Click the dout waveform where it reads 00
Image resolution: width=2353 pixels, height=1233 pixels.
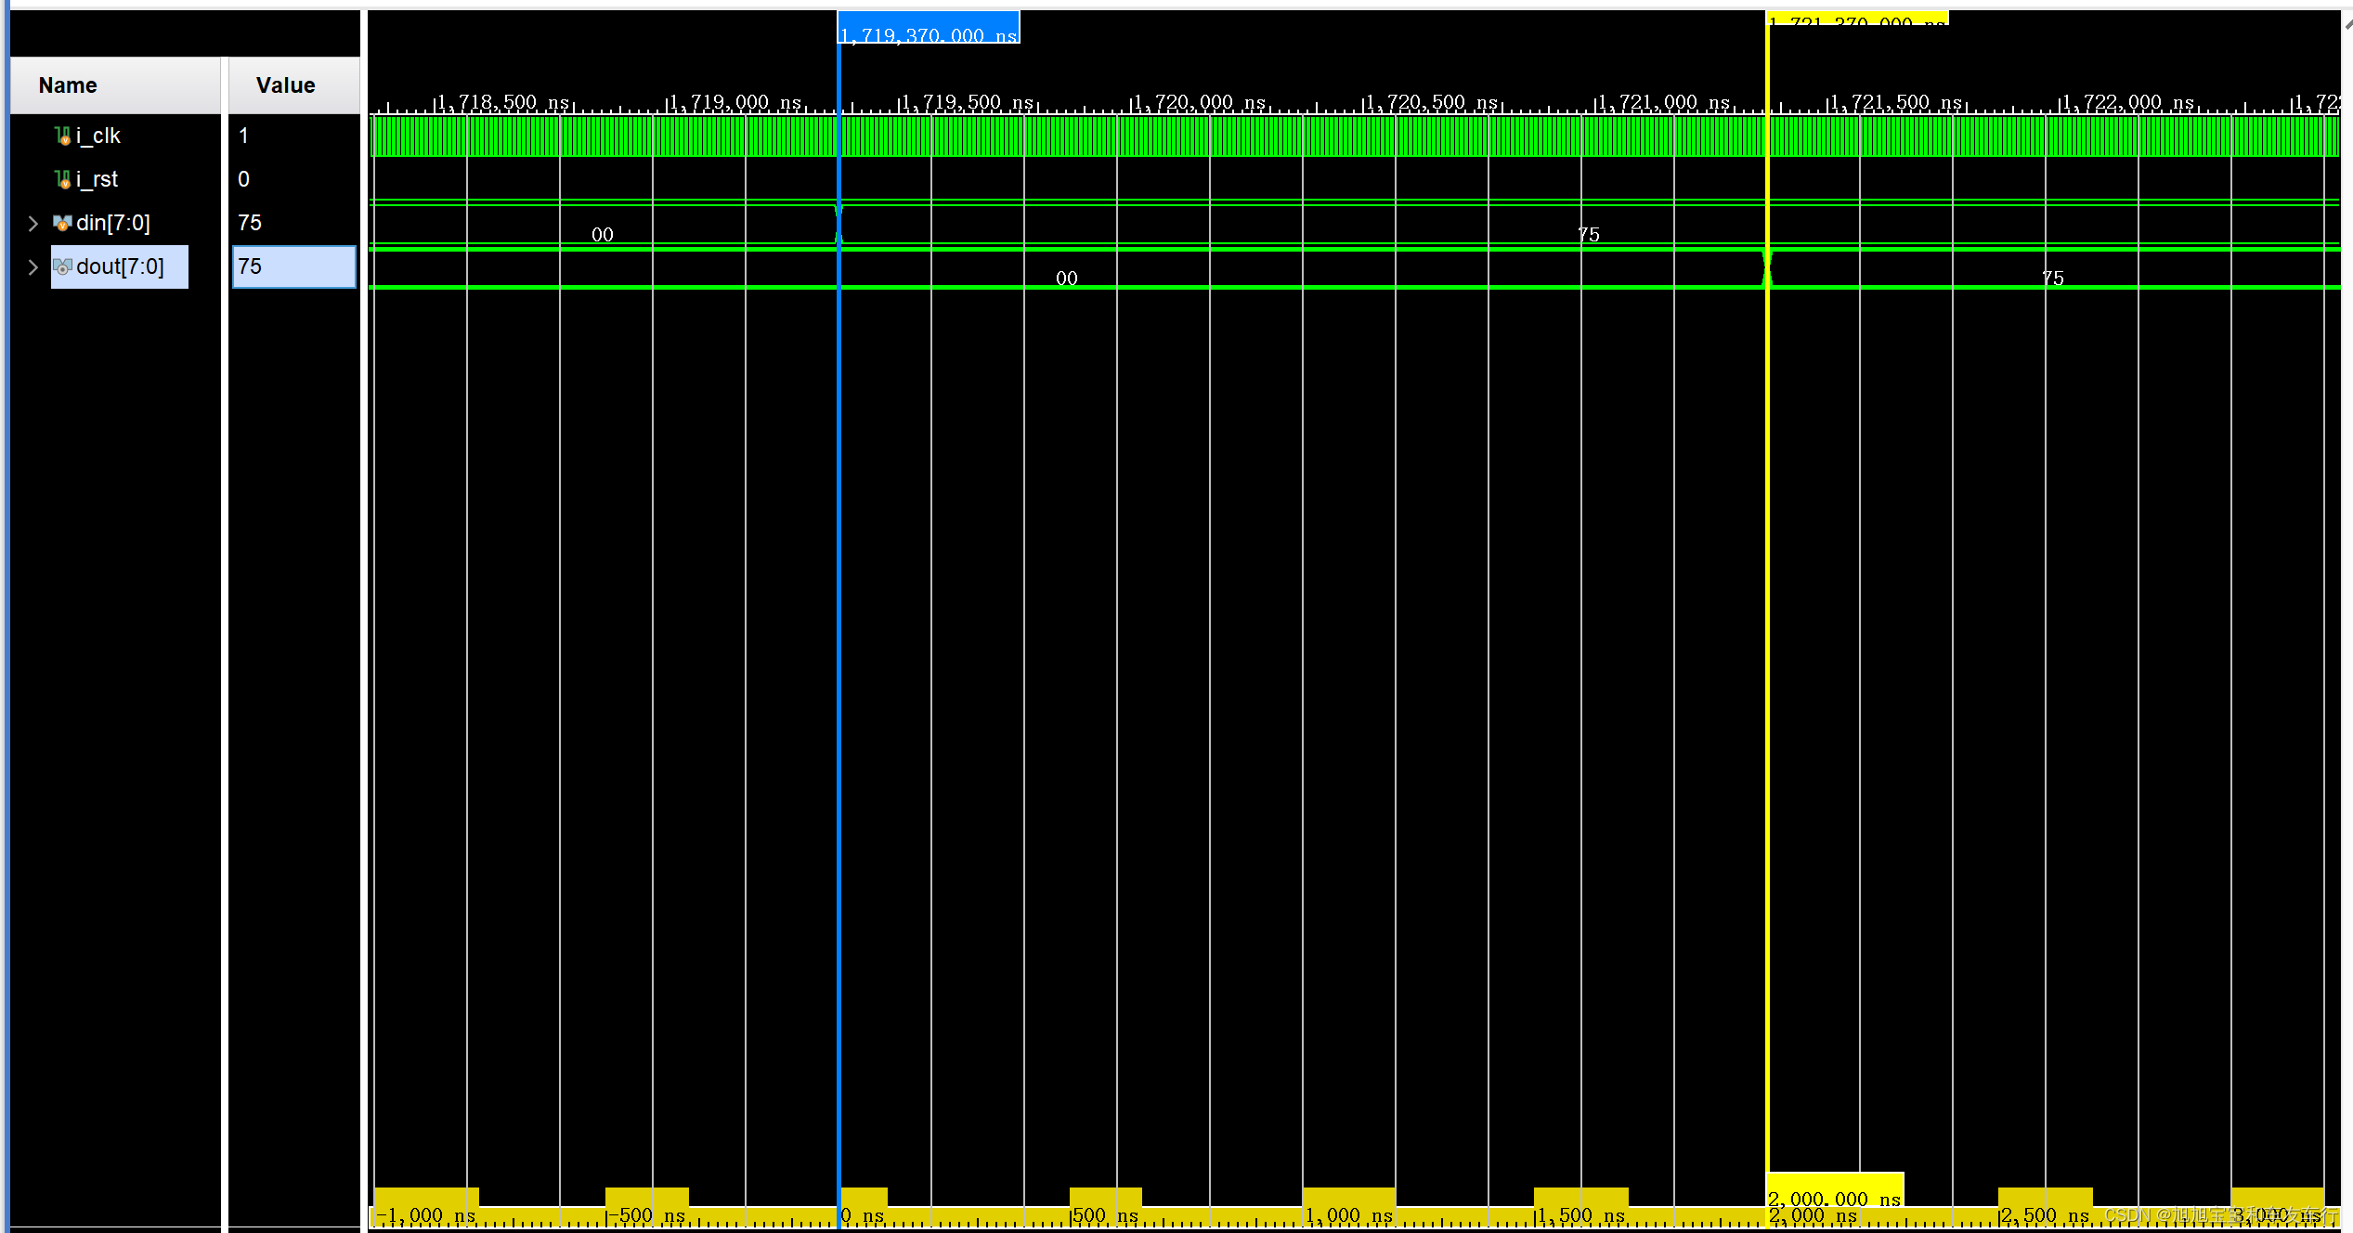coord(1066,277)
